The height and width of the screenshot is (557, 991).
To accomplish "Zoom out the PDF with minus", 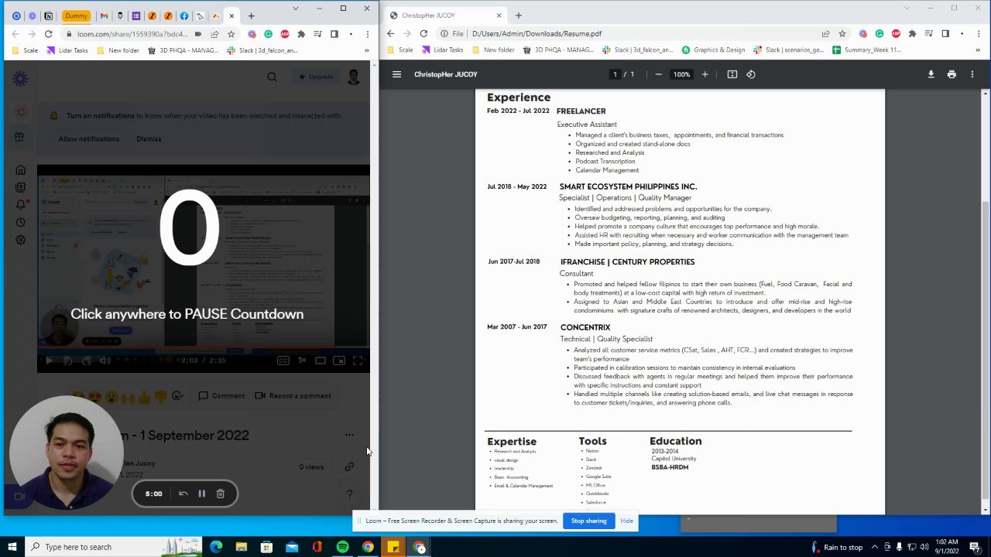I will 658,74.
